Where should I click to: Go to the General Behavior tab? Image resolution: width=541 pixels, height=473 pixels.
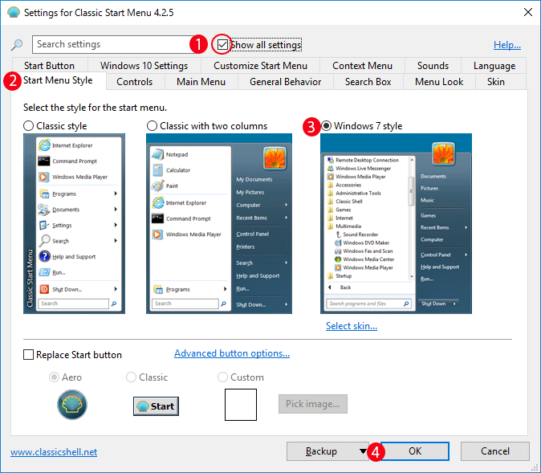[x=285, y=82]
